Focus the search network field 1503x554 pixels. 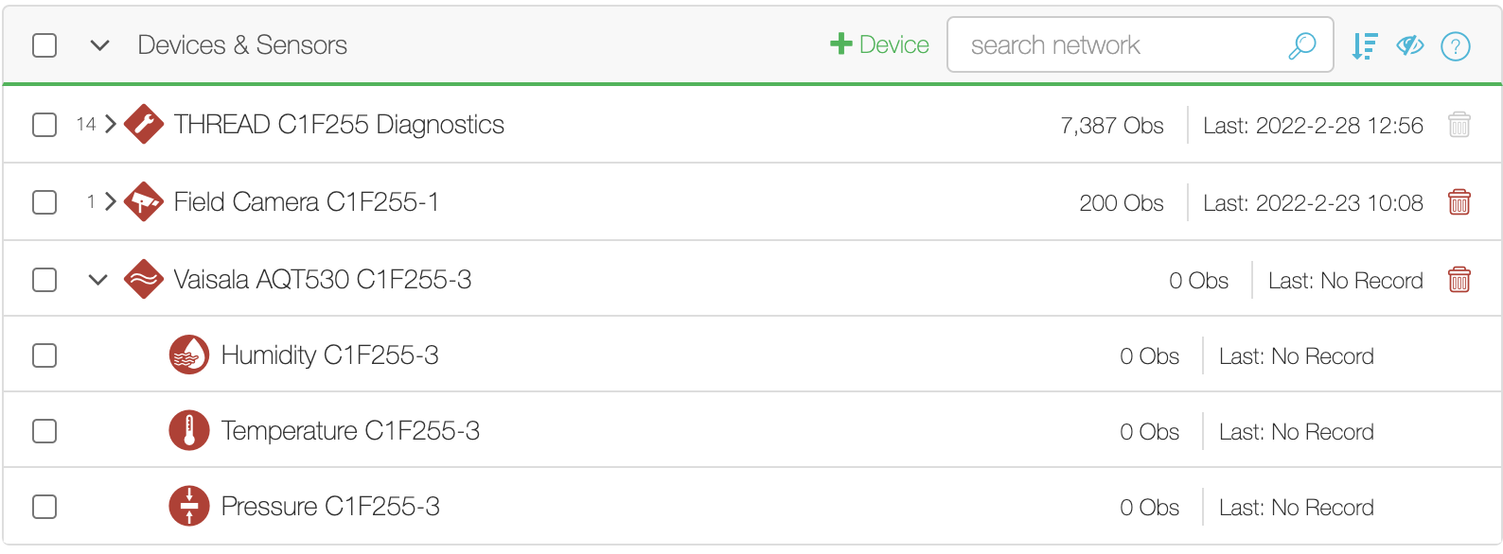pos(1140,44)
